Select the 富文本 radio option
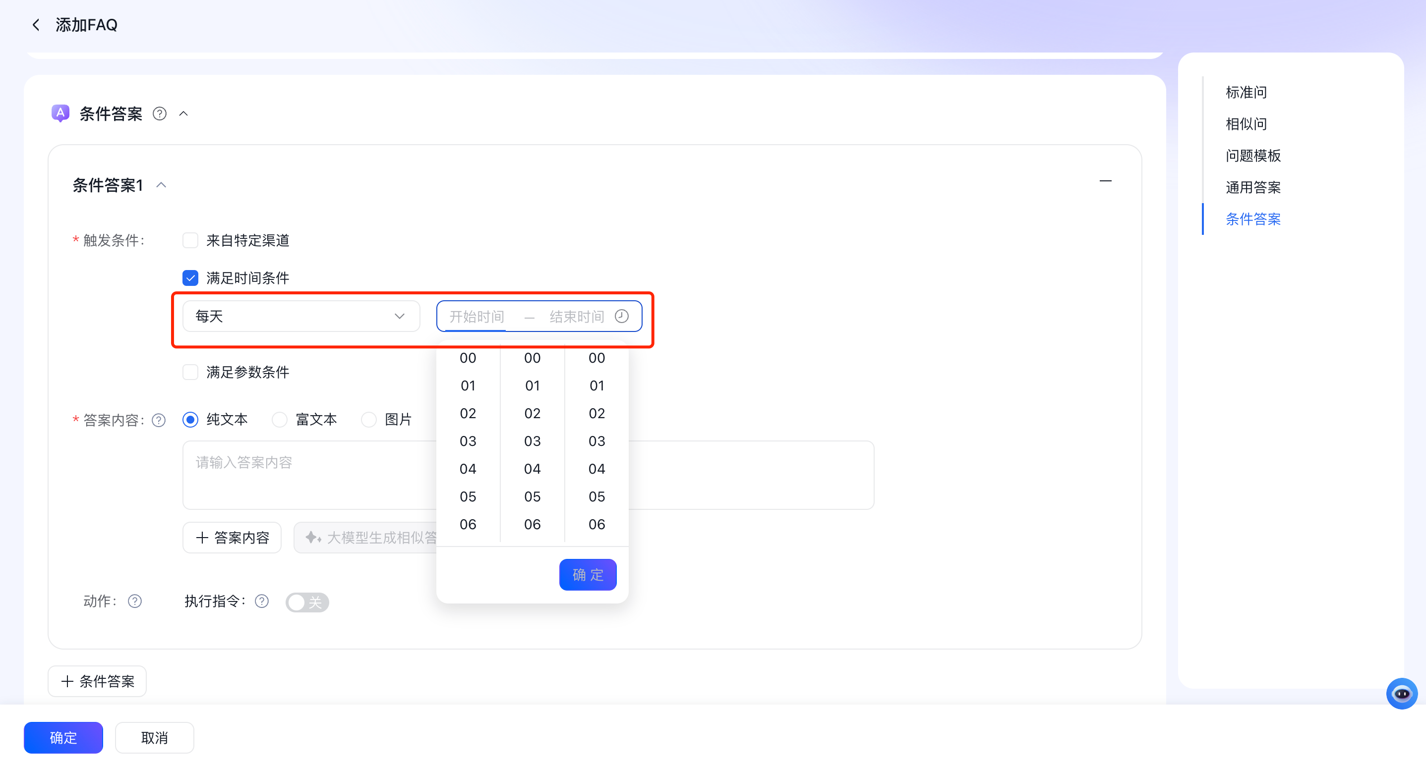Image resolution: width=1426 pixels, height=767 pixels. (x=280, y=420)
